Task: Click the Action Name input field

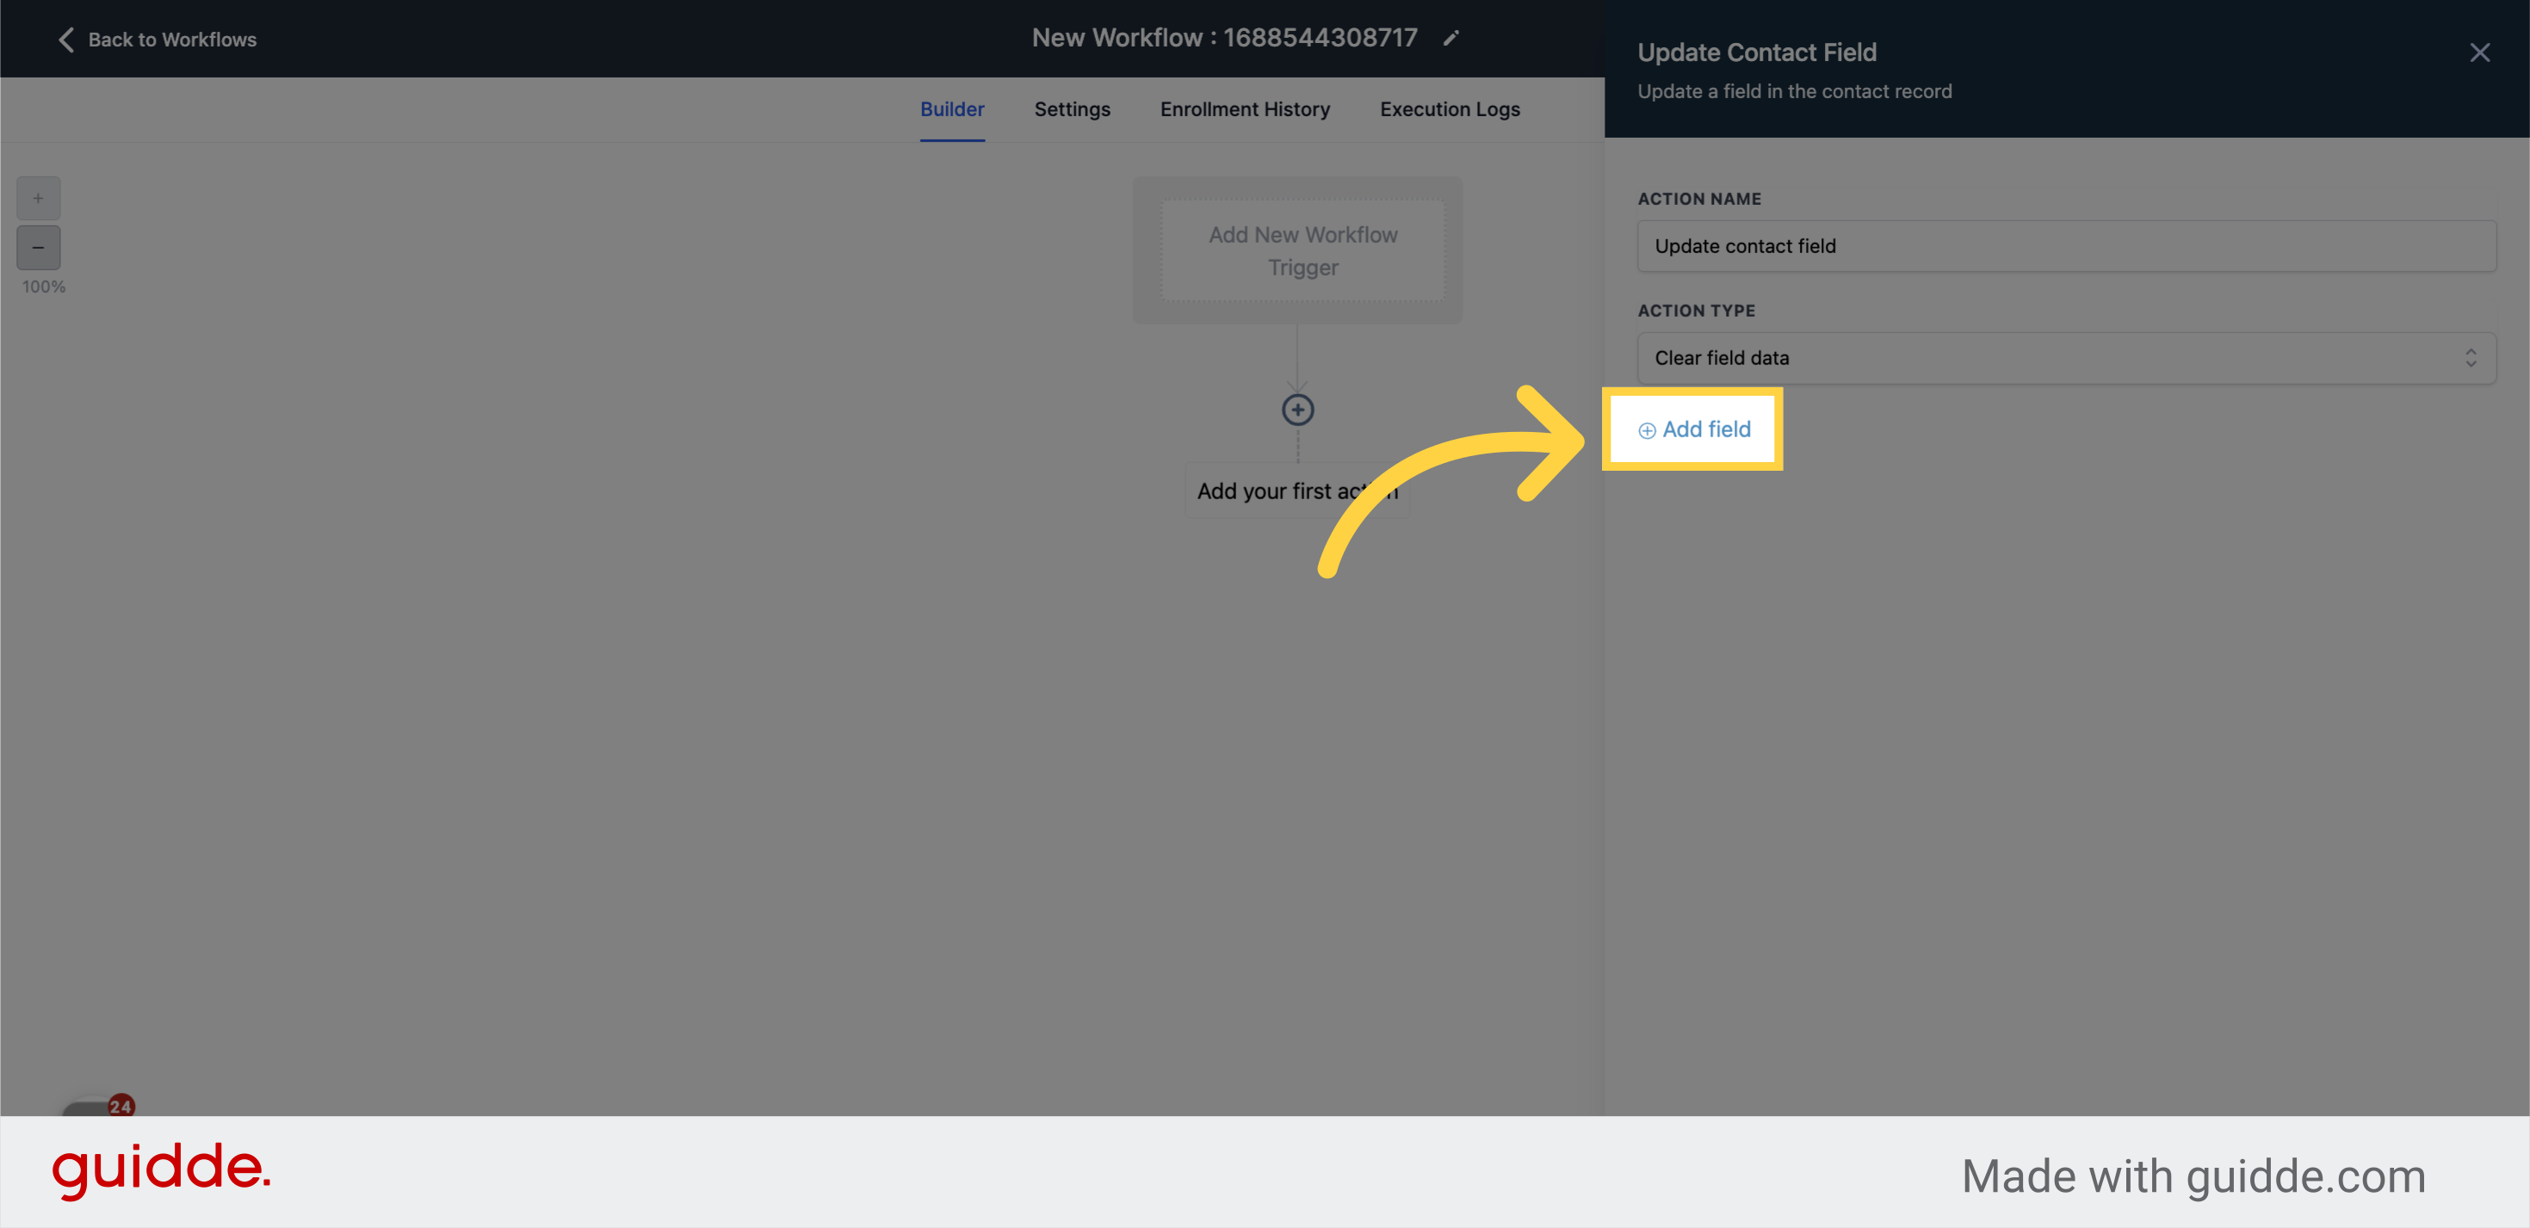Action: 2063,246
